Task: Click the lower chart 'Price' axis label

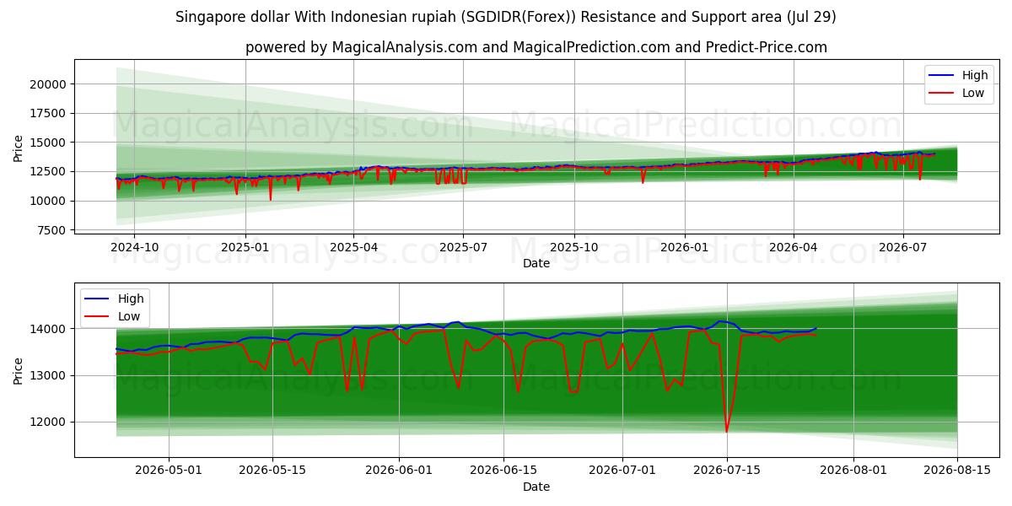Action: coord(19,370)
